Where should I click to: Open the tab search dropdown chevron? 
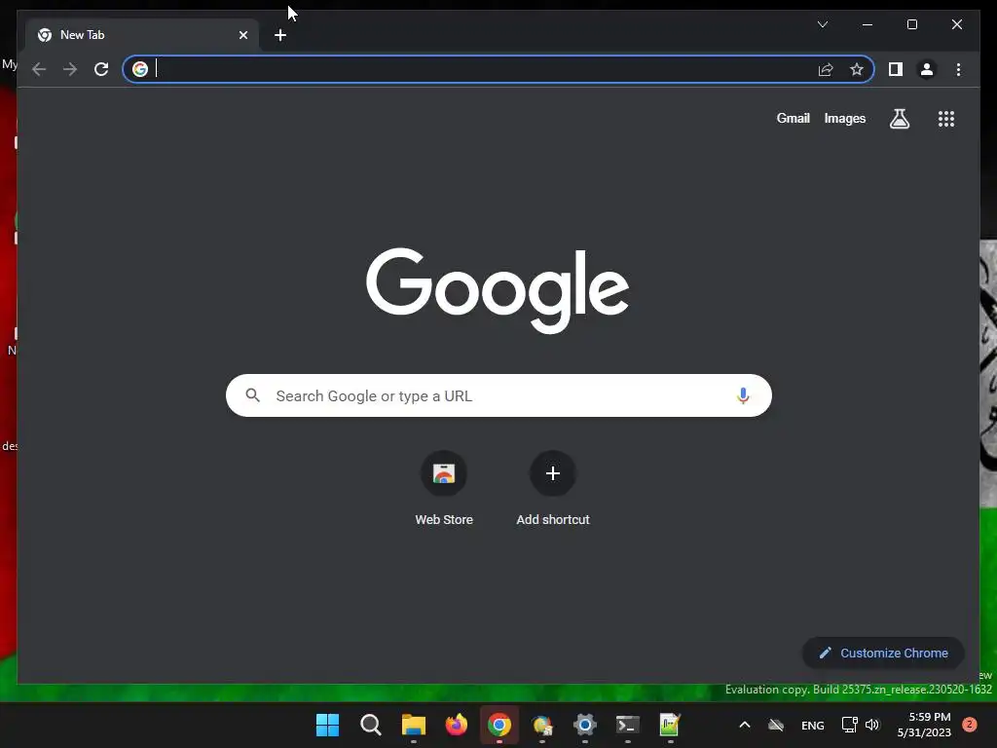[x=822, y=24]
